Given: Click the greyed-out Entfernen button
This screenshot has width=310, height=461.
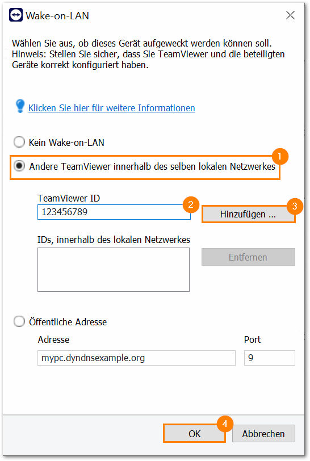Looking at the screenshot, I should 248,257.
